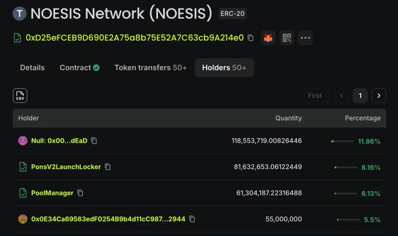
Task: Click quantity 81,632,653.06122449
Action: coord(268,167)
